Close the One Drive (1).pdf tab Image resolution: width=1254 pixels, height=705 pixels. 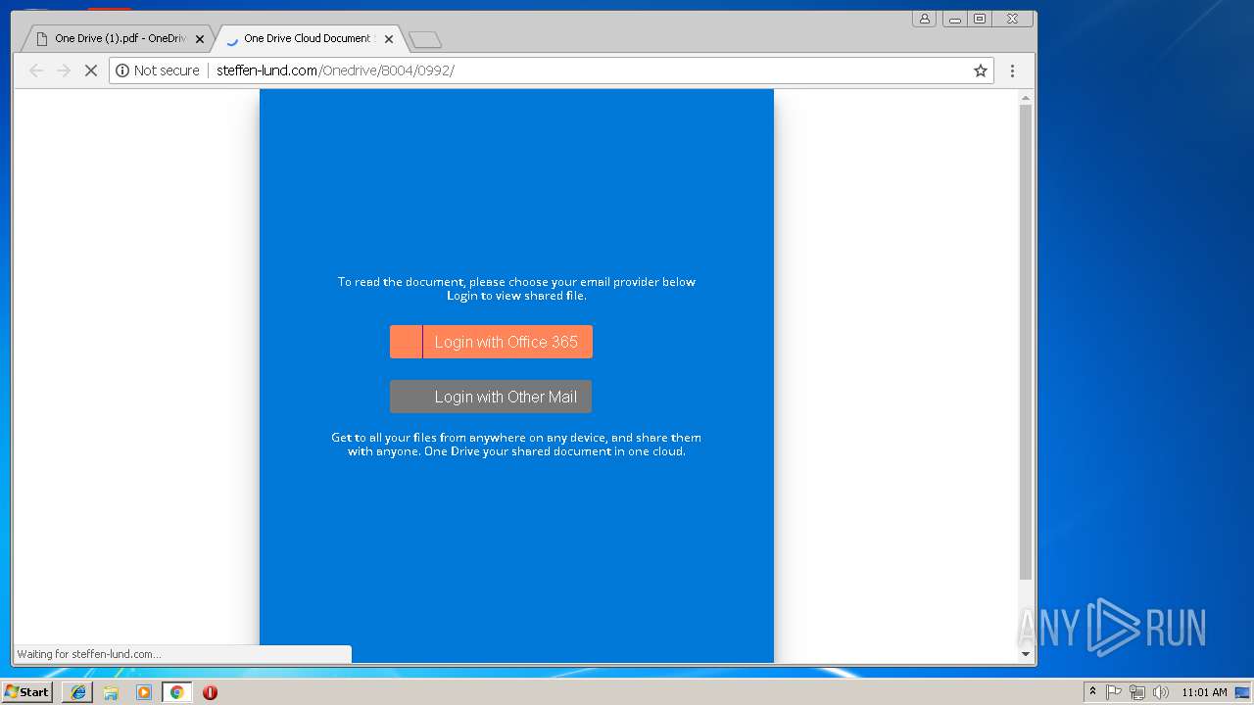pyautogui.click(x=200, y=39)
